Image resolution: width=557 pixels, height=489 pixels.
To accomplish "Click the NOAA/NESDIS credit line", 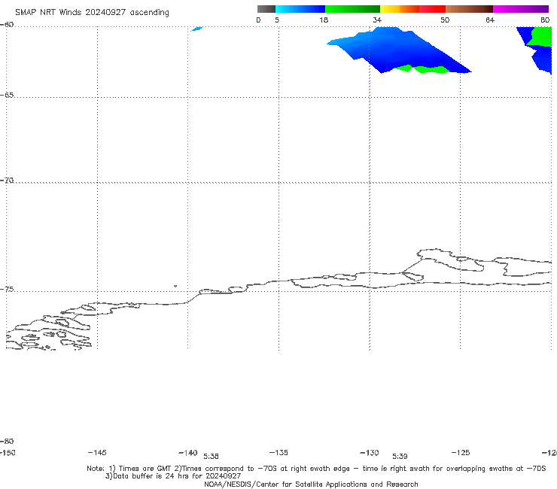I will [311, 484].
